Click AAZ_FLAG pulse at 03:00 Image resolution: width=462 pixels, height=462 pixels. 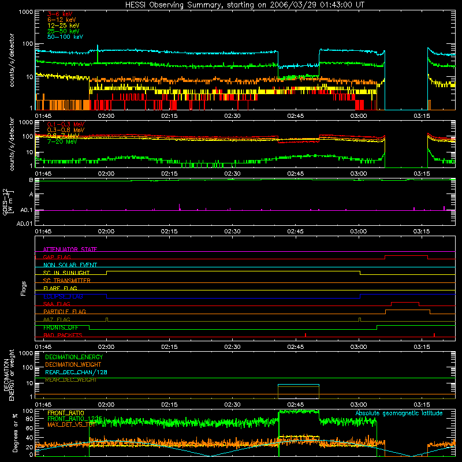pos(360,320)
